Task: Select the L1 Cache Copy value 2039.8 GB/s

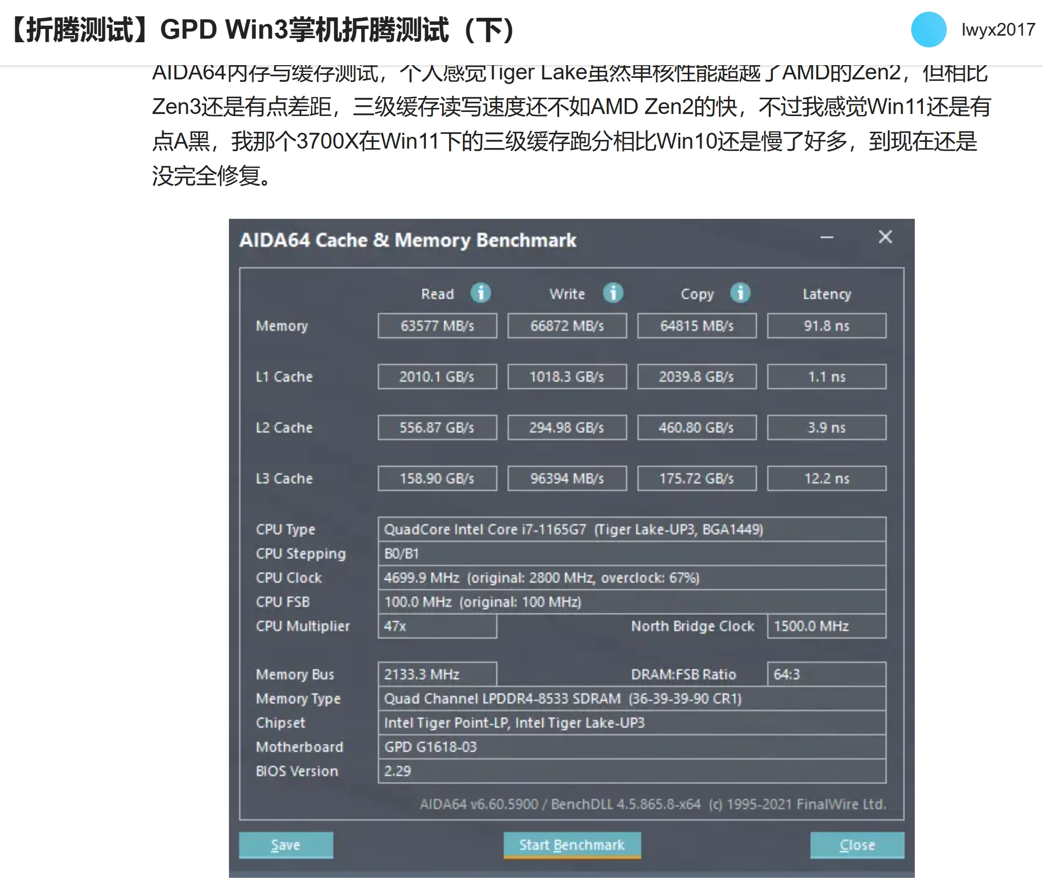Action: (x=697, y=377)
